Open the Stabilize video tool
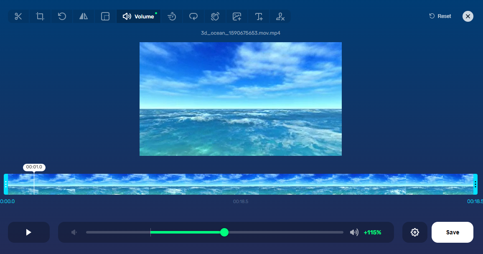 pyautogui.click(x=215, y=16)
